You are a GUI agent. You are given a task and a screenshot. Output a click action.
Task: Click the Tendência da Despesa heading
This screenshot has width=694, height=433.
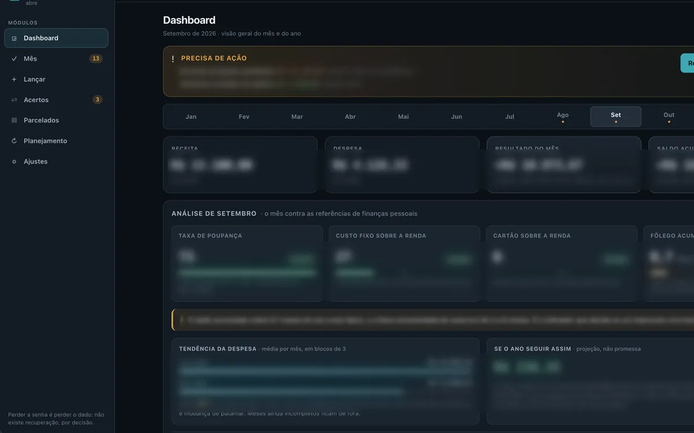(218, 349)
